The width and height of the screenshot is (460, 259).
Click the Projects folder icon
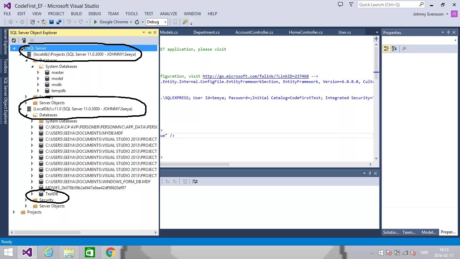(x=23, y=212)
